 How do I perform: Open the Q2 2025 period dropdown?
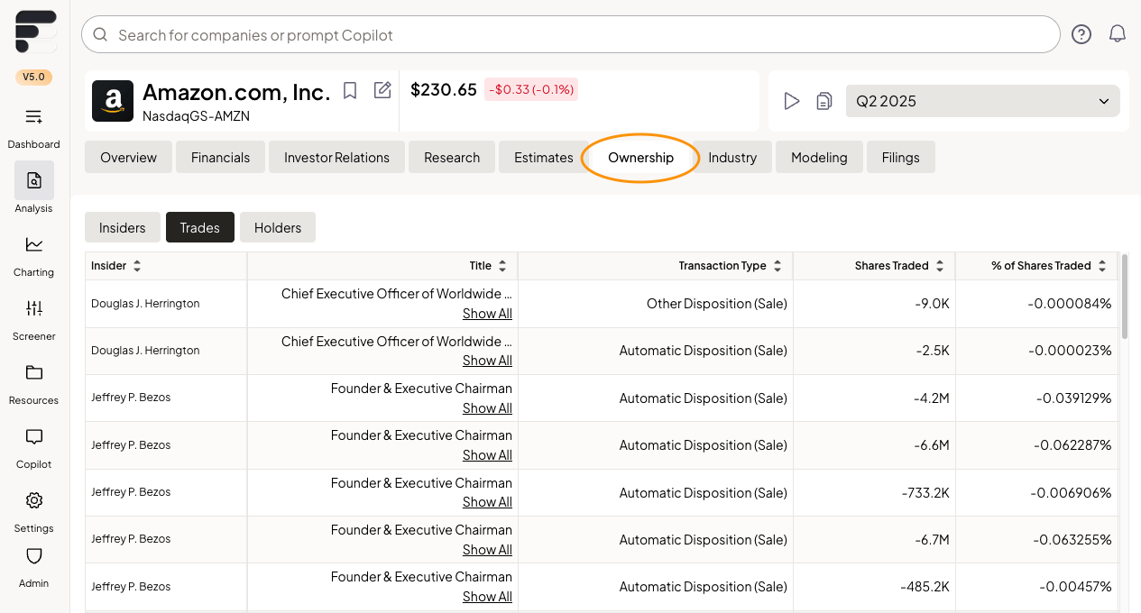click(982, 101)
